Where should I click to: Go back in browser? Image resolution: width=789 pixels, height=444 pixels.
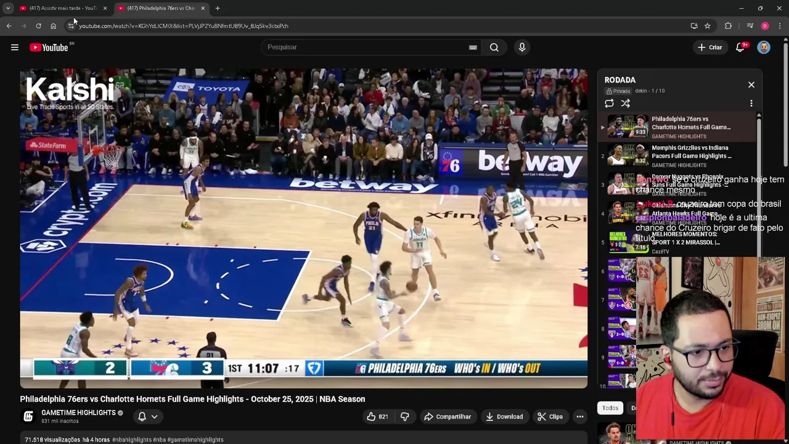[9, 26]
